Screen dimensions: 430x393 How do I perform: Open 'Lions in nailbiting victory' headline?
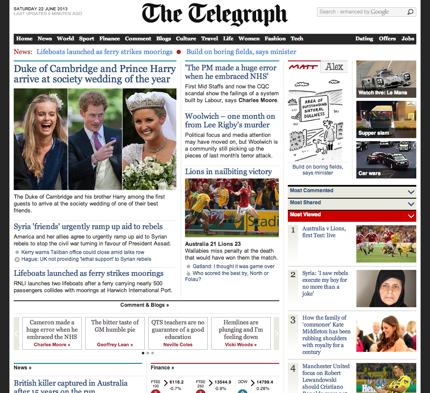[x=228, y=172]
